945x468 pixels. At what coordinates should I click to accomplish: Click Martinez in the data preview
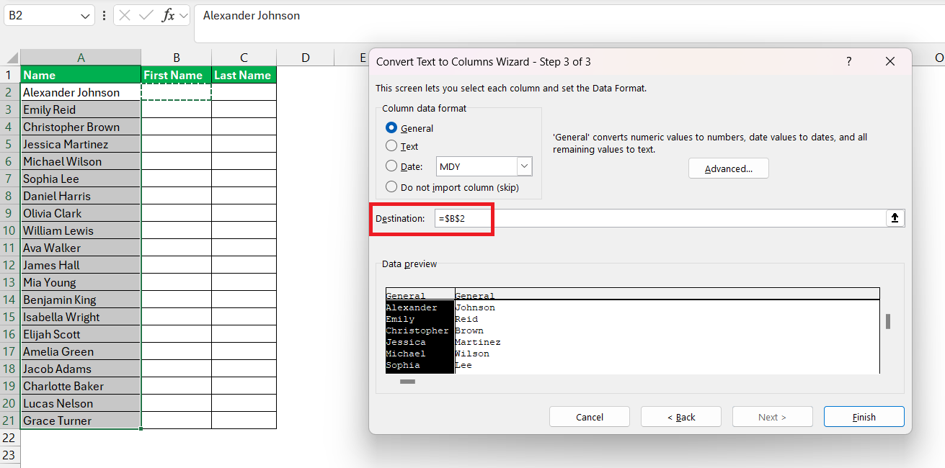coord(478,342)
